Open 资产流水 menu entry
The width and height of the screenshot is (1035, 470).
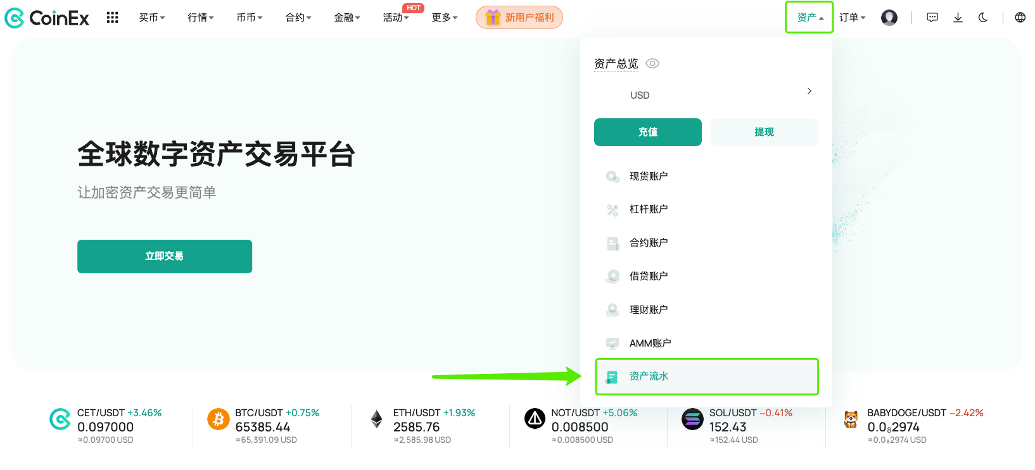point(707,376)
